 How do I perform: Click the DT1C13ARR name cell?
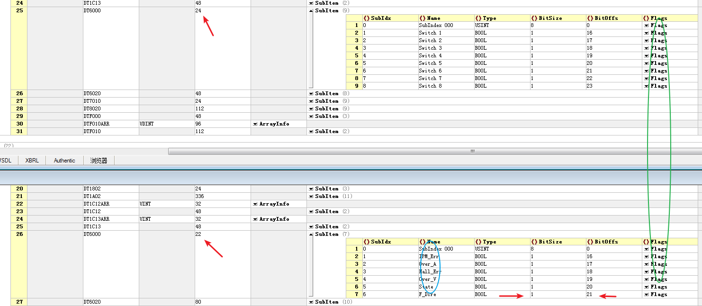click(111, 219)
